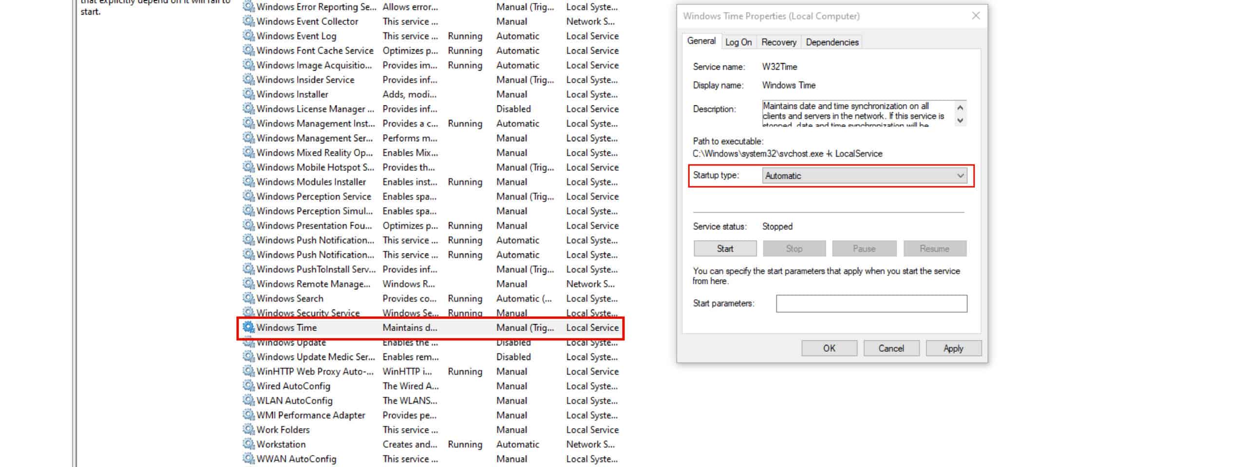Apply the Windows Time property changes
The width and height of the screenshot is (1247, 467).
point(953,348)
